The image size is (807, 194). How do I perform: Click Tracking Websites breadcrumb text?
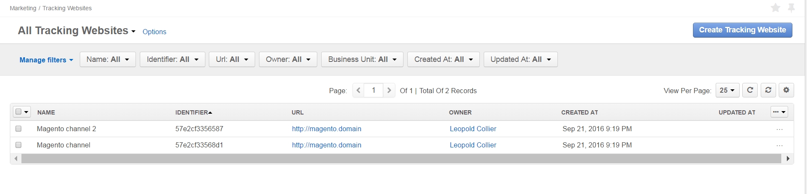pos(67,8)
